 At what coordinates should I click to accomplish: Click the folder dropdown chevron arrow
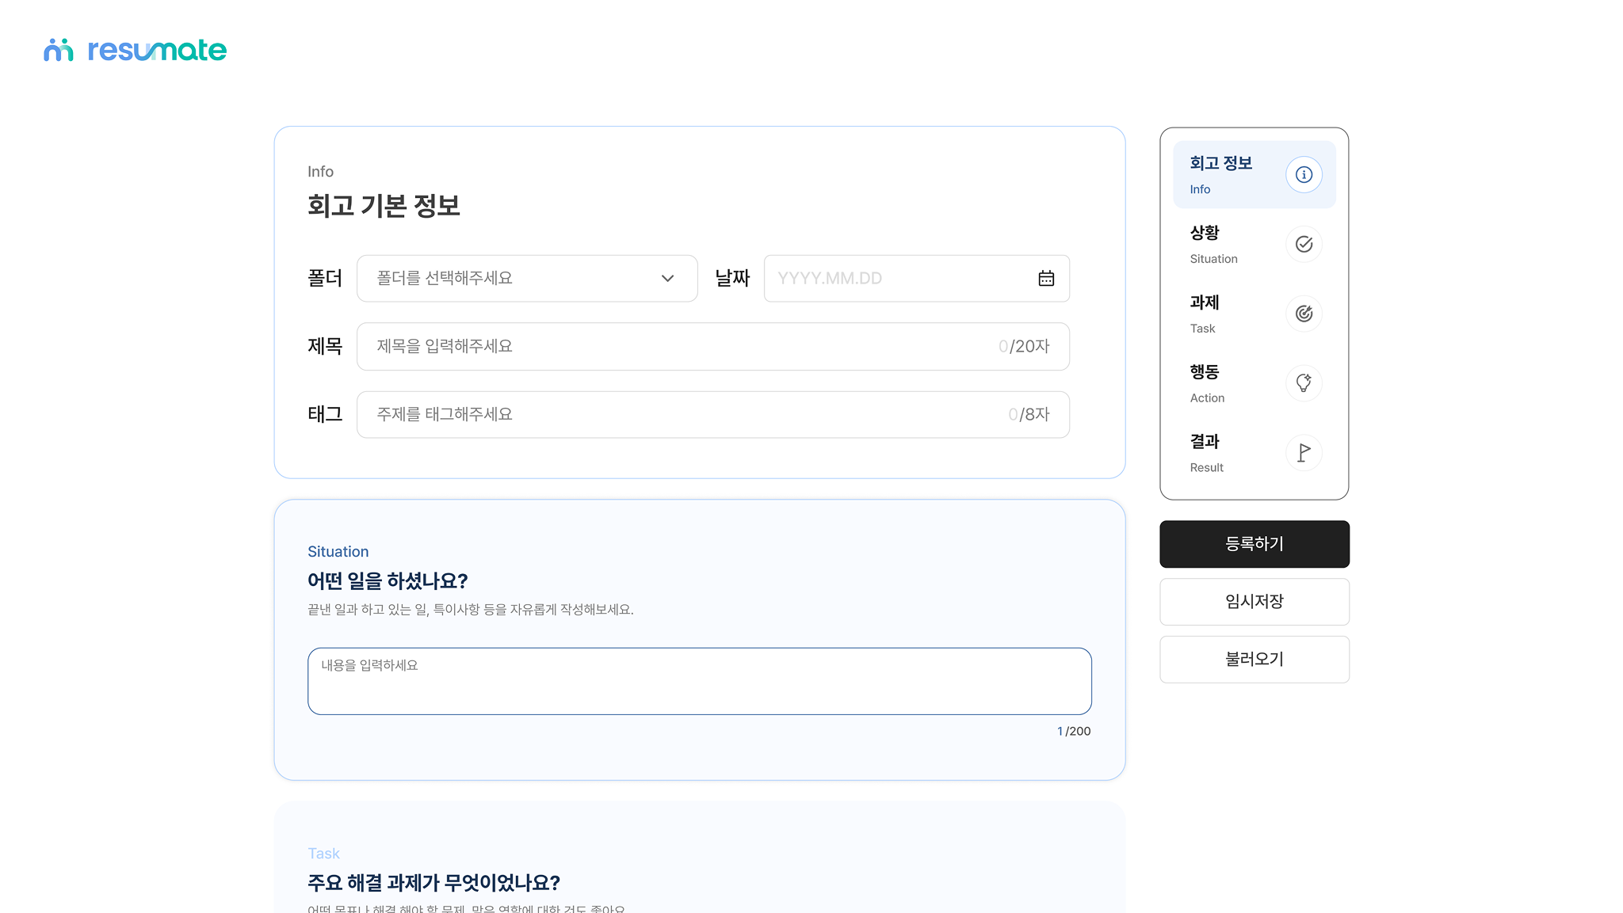[667, 279]
